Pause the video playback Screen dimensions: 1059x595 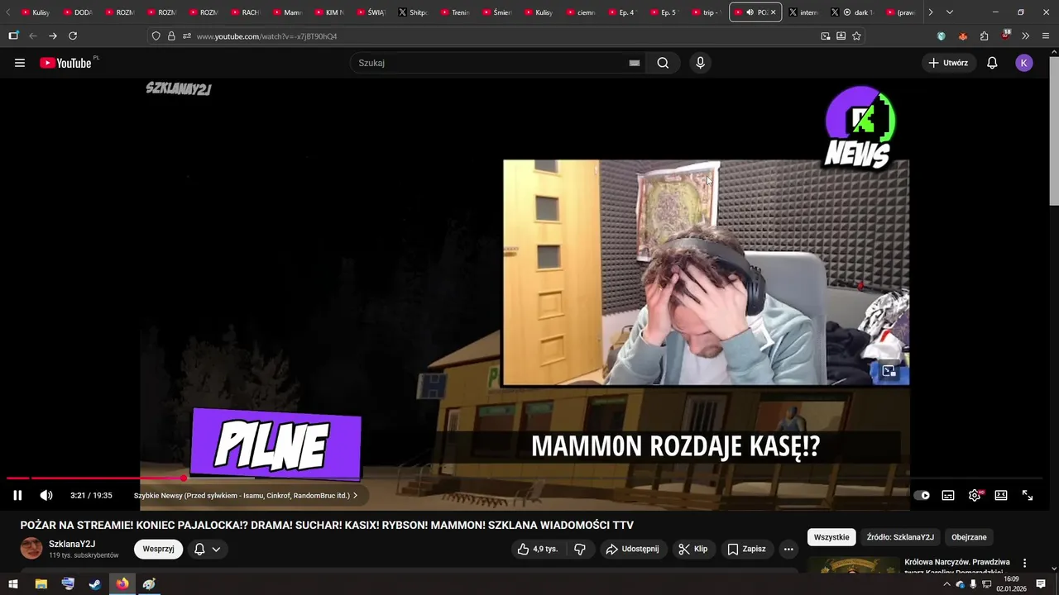click(x=17, y=495)
